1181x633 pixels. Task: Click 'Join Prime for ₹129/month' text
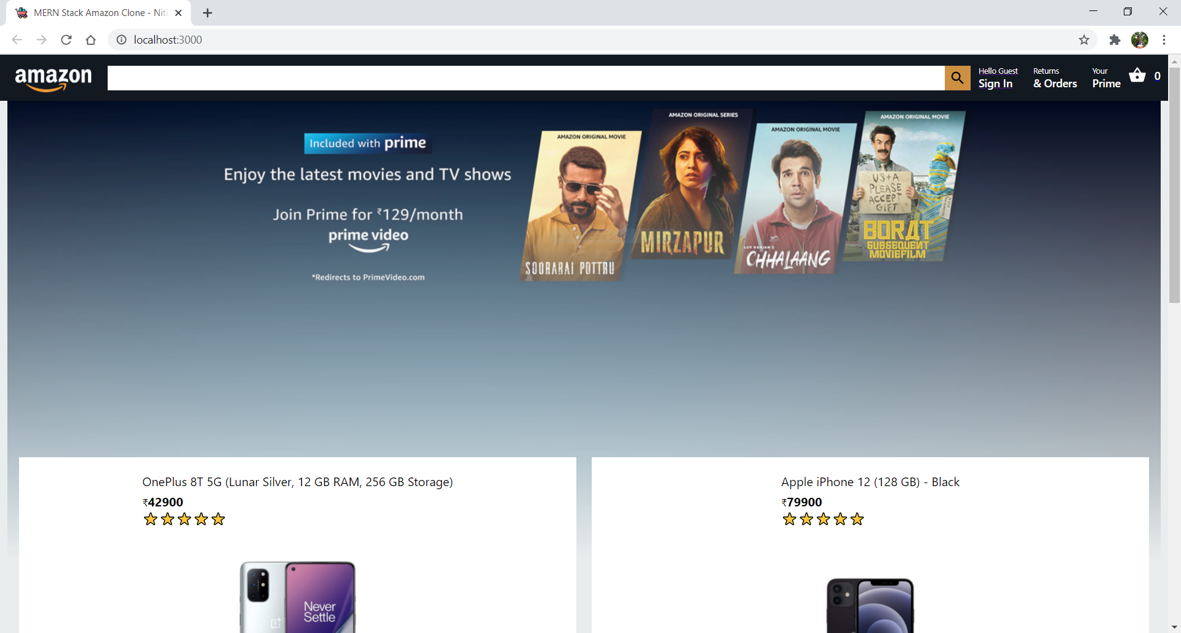(368, 214)
